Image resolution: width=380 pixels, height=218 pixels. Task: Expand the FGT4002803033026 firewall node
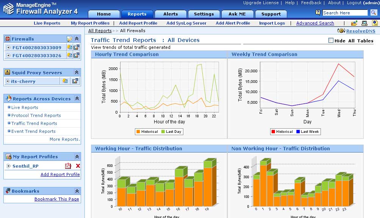click(8, 56)
